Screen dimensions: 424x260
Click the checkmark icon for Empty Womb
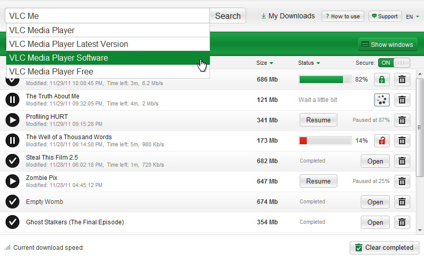[x=12, y=201]
